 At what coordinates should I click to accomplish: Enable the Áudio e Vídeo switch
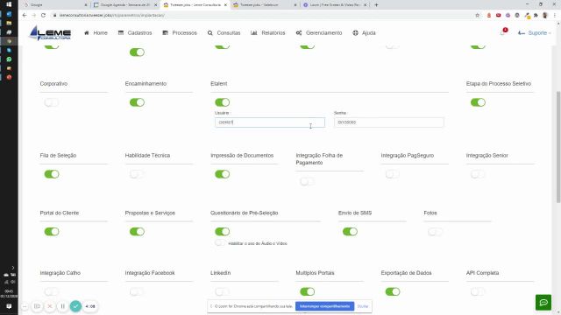[220, 243]
